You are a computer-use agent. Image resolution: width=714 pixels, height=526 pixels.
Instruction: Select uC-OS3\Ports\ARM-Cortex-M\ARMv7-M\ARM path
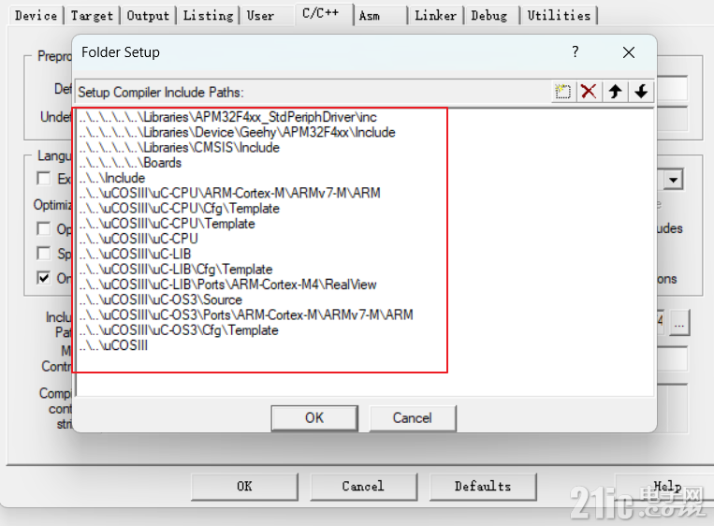pos(246,314)
